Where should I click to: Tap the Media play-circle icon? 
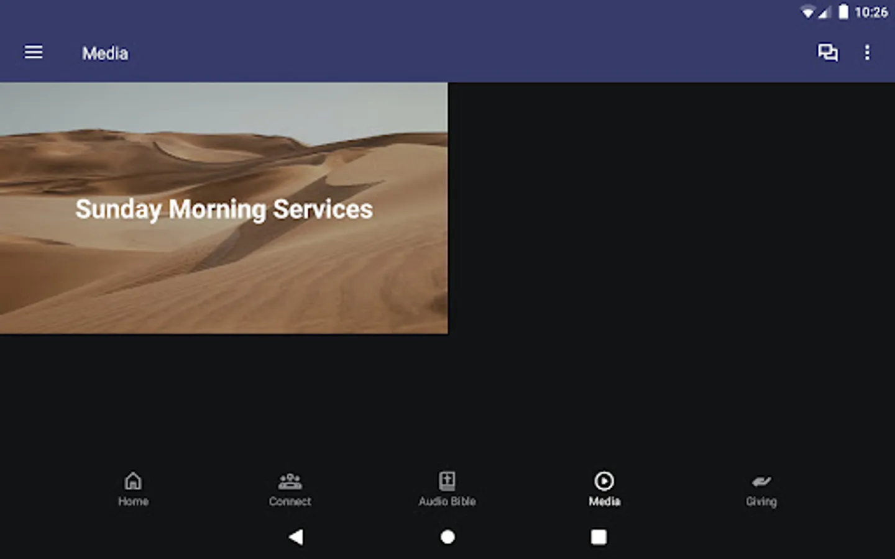604,481
